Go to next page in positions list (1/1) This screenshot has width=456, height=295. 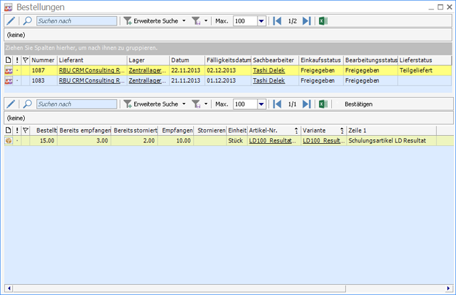pyautogui.click(x=306, y=104)
